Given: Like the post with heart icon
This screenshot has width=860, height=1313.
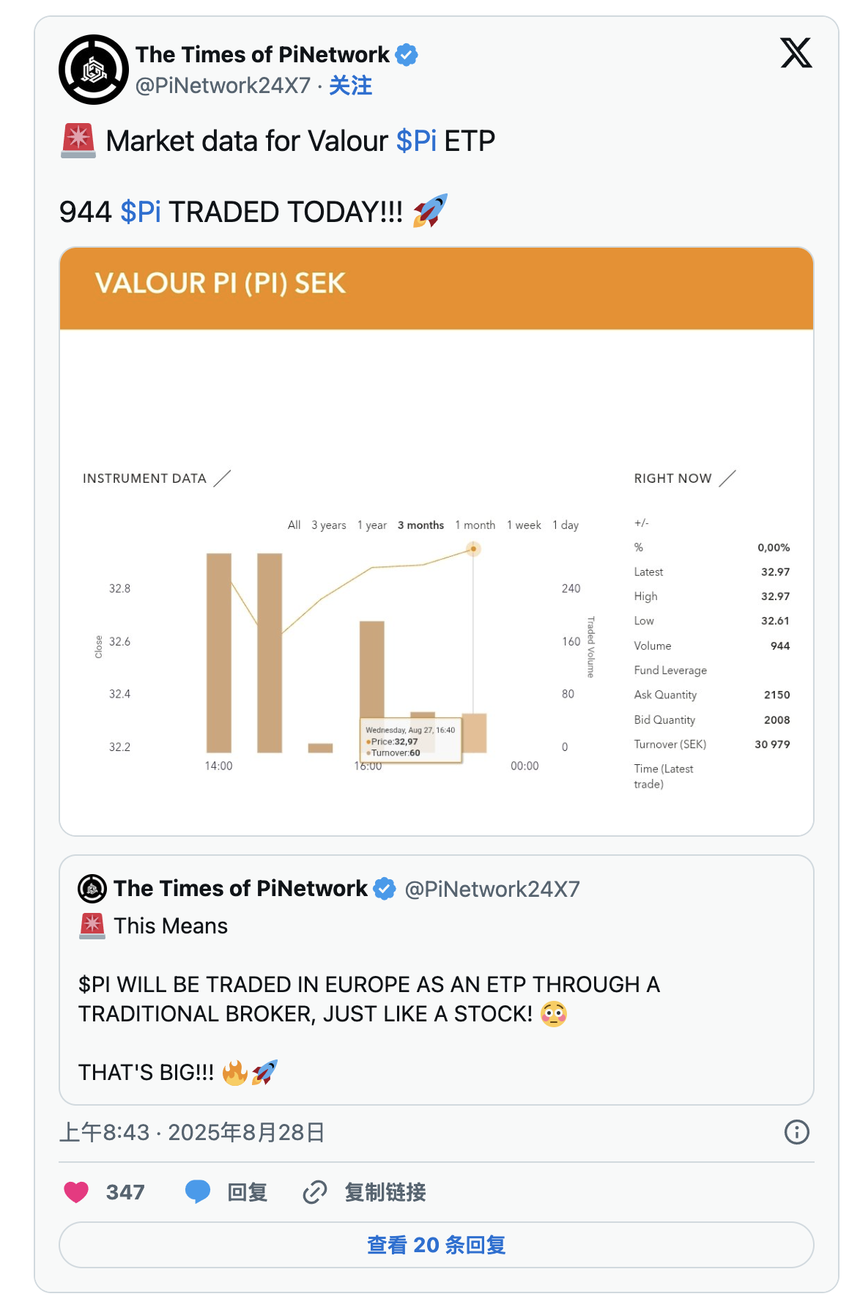Looking at the screenshot, I should coord(76,1192).
